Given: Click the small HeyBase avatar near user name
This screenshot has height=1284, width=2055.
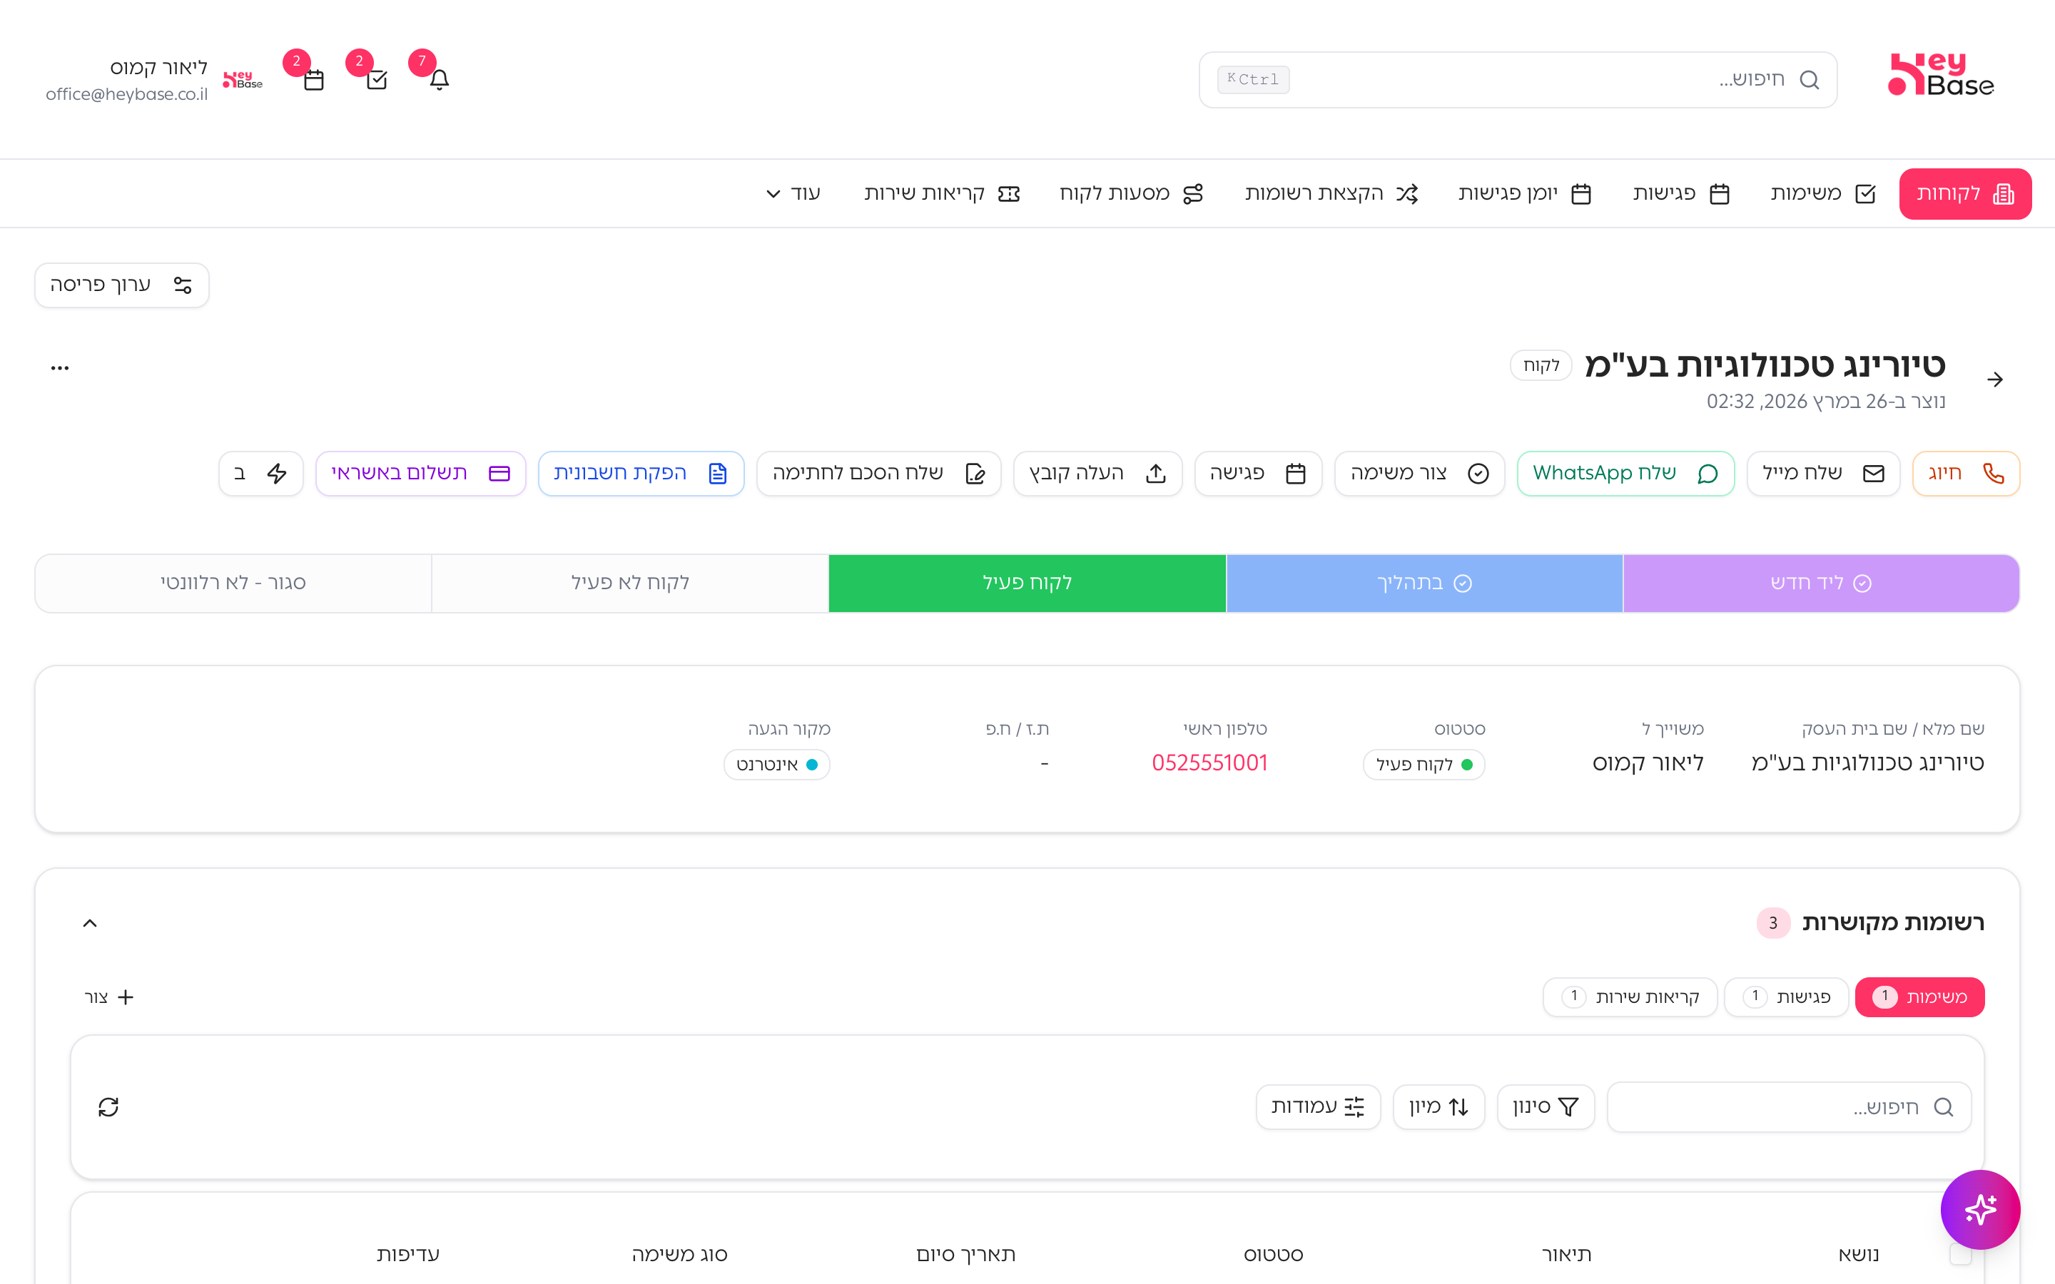Looking at the screenshot, I should coord(243,80).
